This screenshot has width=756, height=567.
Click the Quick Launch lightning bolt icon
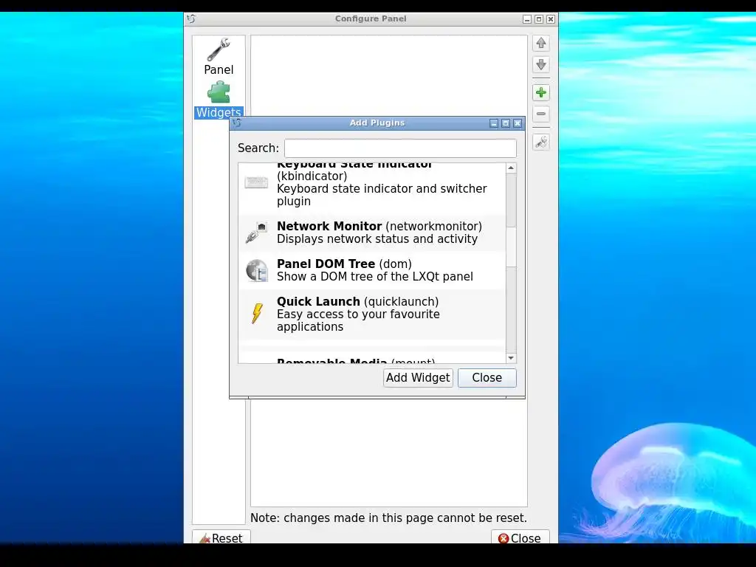pyautogui.click(x=257, y=313)
